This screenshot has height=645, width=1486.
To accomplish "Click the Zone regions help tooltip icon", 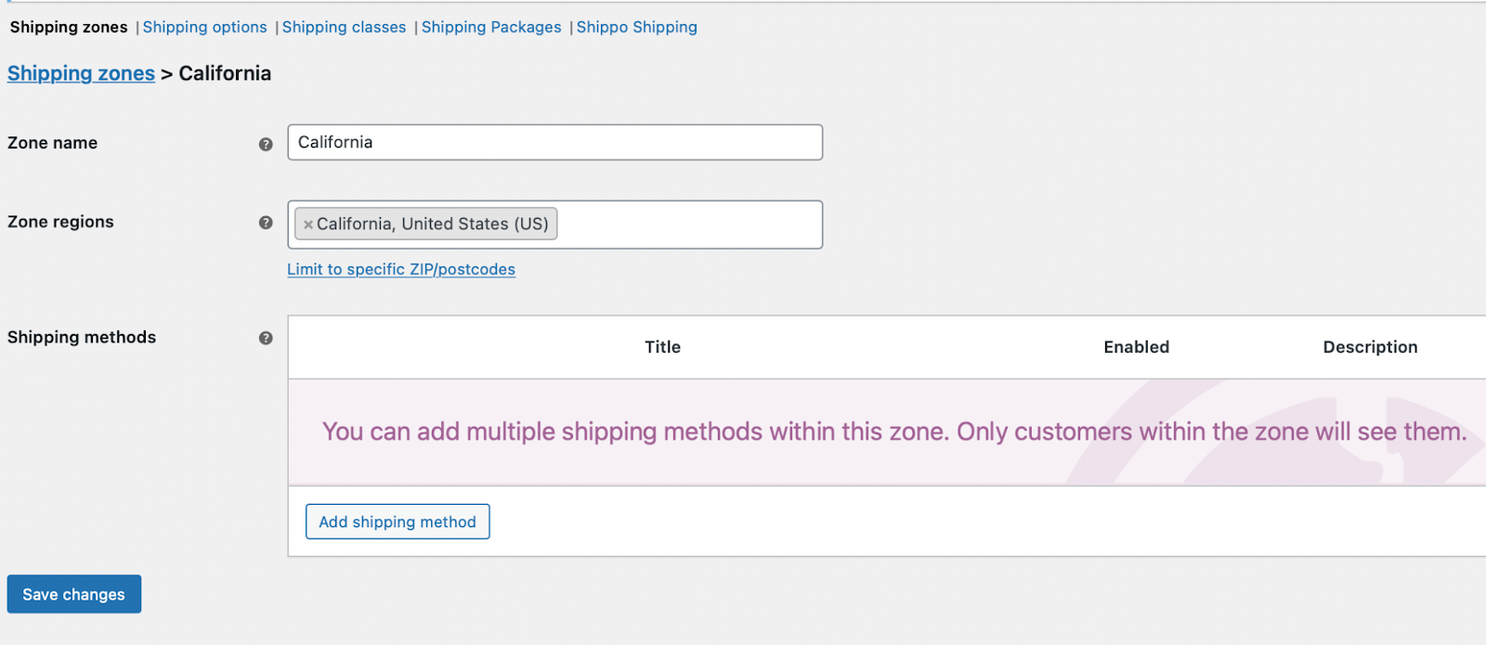I will (x=266, y=223).
